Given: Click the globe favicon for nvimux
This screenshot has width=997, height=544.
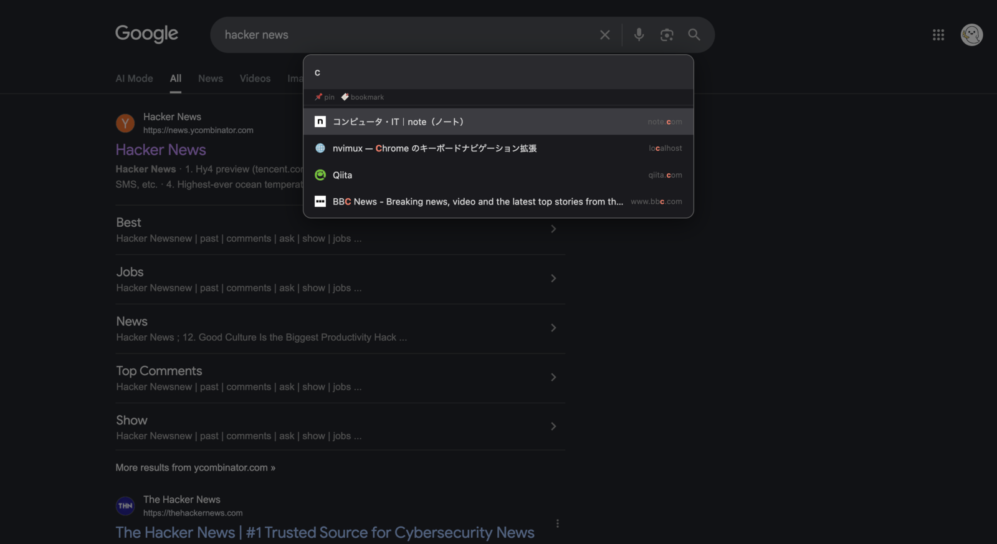Looking at the screenshot, I should [320, 148].
